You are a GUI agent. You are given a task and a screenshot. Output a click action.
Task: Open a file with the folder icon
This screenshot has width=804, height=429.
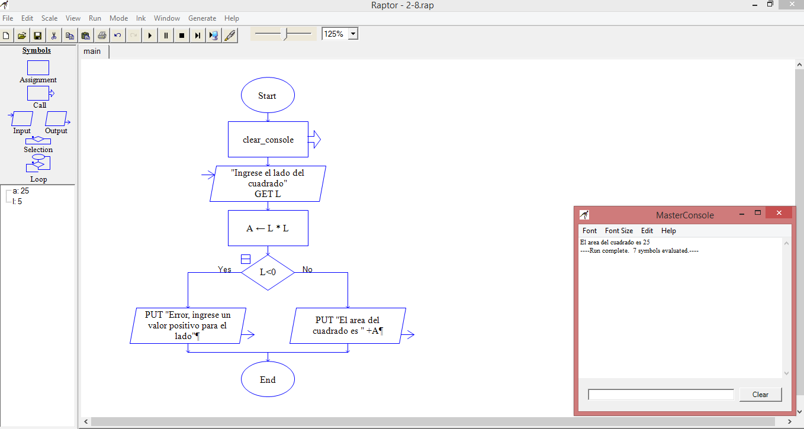tap(22, 36)
